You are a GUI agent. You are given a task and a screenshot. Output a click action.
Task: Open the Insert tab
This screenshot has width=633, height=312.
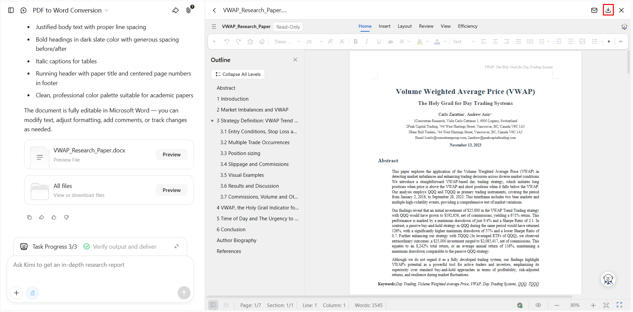pyautogui.click(x=385, y=26)
